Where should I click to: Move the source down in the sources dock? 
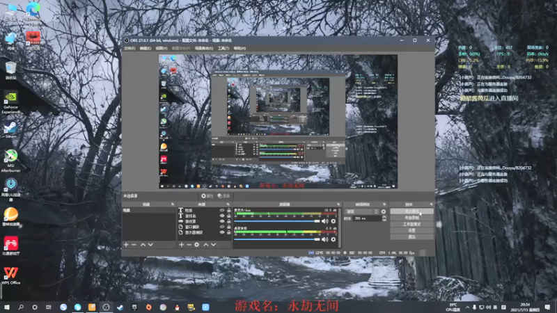(214, 245)
